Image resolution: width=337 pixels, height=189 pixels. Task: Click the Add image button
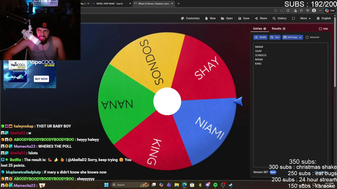[x=290, y=37]
